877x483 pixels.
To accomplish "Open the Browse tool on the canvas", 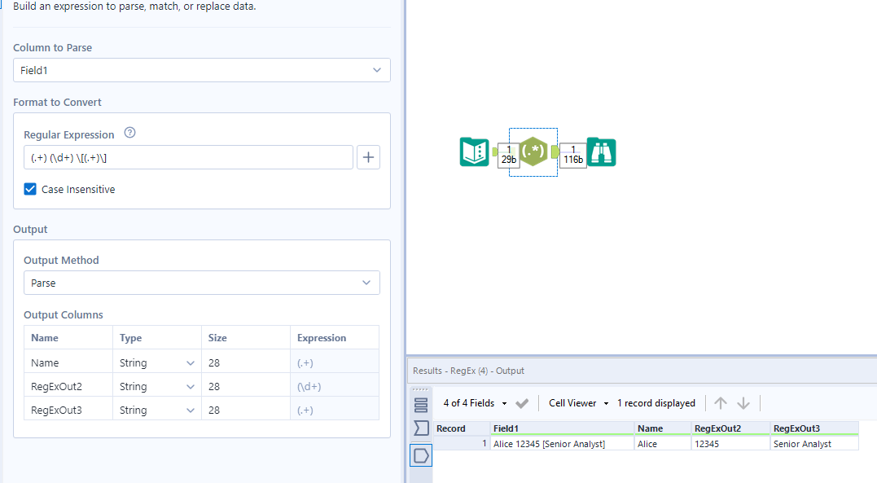I will (601, 151).
